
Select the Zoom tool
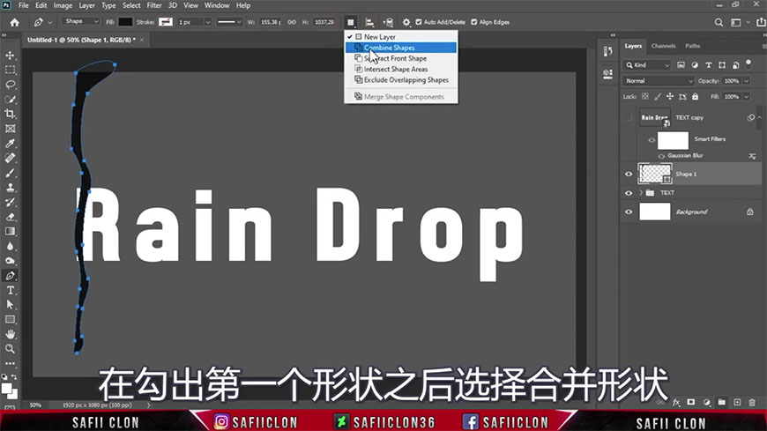10,349
